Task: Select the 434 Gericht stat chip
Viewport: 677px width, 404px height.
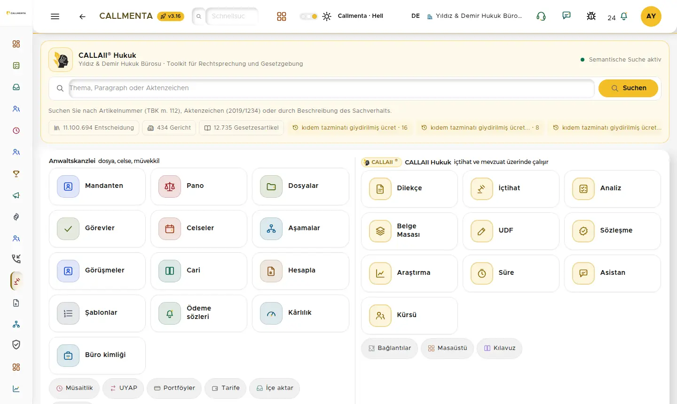Action: click(x=169, y=128)
